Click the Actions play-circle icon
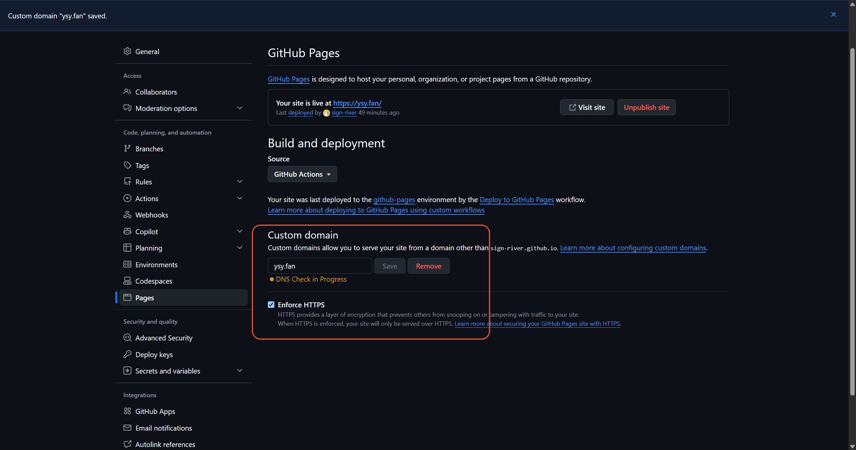Image resolution: width=856 pixels, height=450 pixels. click(x=127, y=198)
